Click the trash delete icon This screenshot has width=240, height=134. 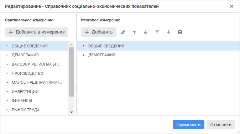coord(180,32)
